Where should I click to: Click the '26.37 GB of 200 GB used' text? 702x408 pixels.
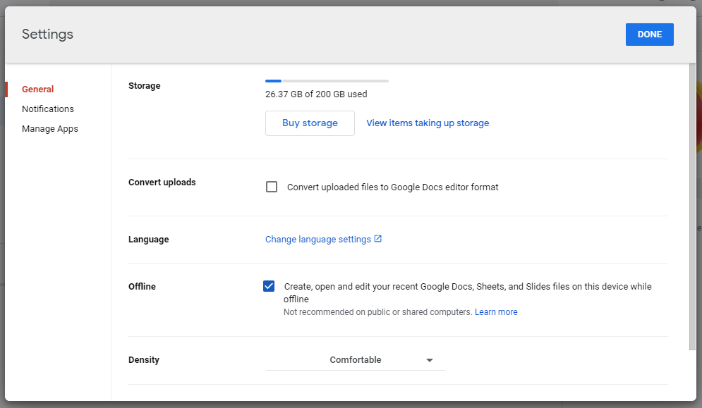tap(316, 94)
